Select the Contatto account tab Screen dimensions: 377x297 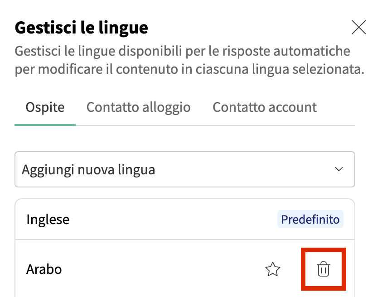(x=265, y=107)
